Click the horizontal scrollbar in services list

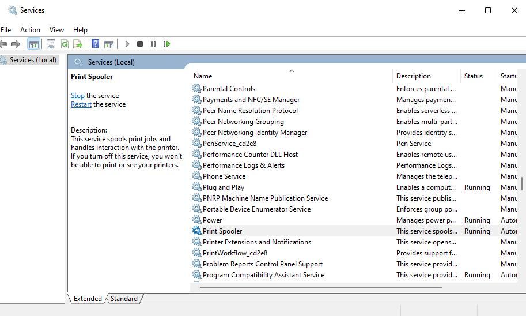(x=320, y=287)
